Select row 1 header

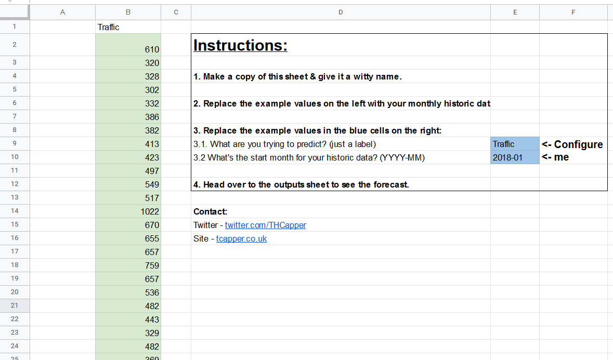[x=15, y=26]
